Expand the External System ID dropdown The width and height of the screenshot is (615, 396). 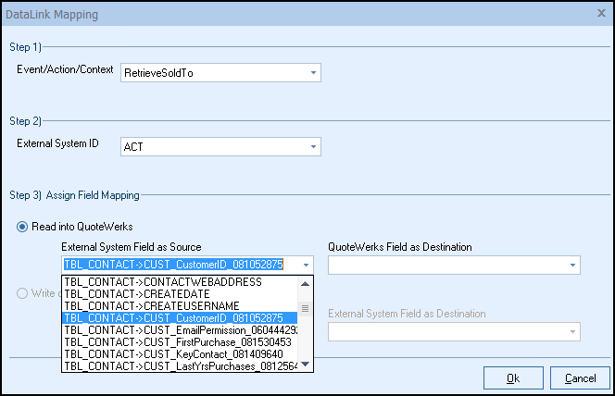[312, 146]
